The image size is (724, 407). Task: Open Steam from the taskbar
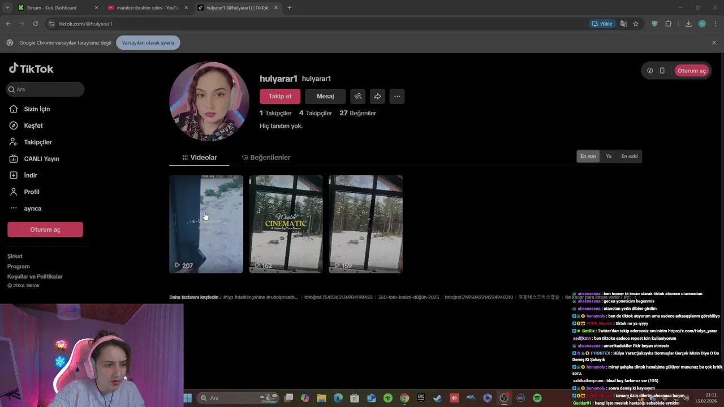pyautogui.click(x=437, y=398)
